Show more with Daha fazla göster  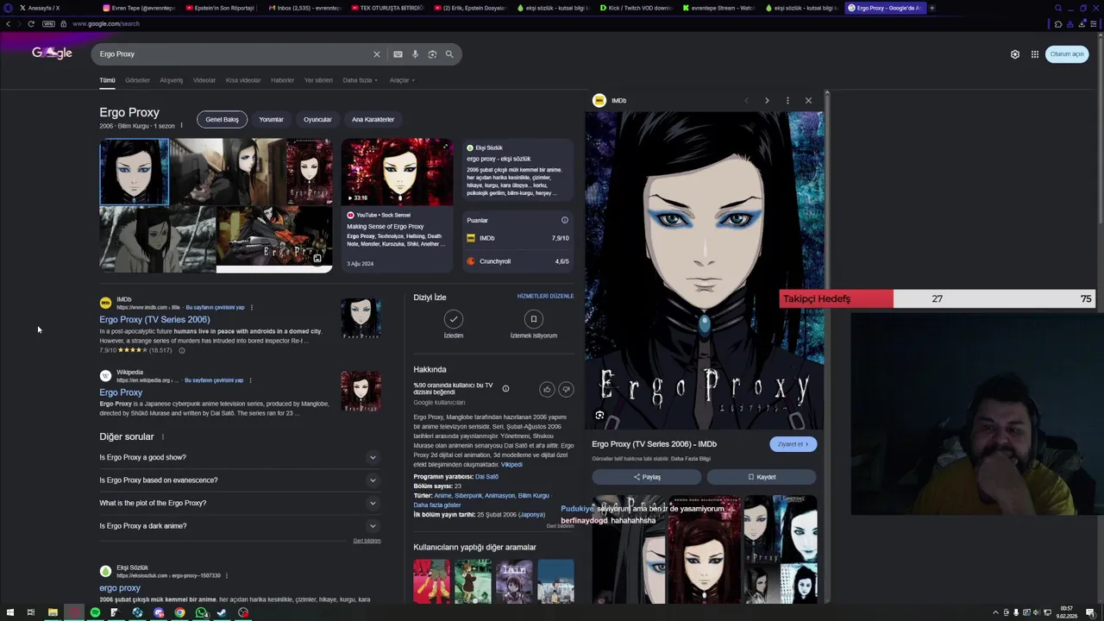click(437, 505)
